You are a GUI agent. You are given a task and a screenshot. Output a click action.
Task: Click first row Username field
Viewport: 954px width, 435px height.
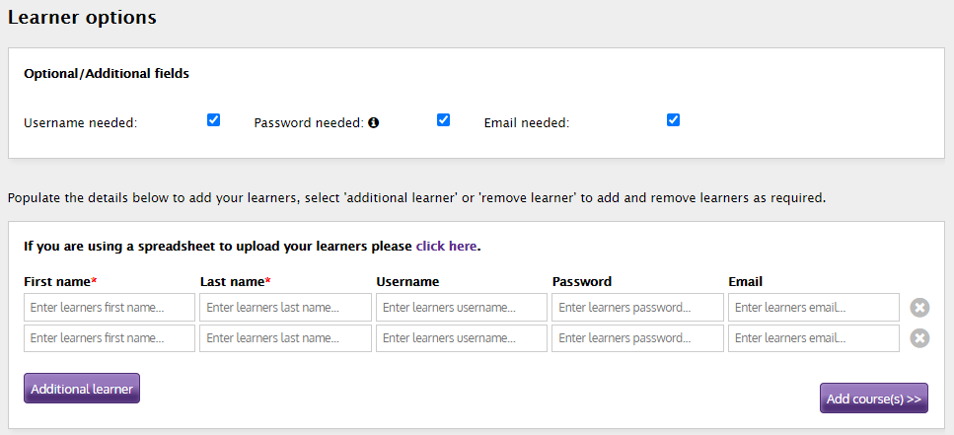click(462, 308)
